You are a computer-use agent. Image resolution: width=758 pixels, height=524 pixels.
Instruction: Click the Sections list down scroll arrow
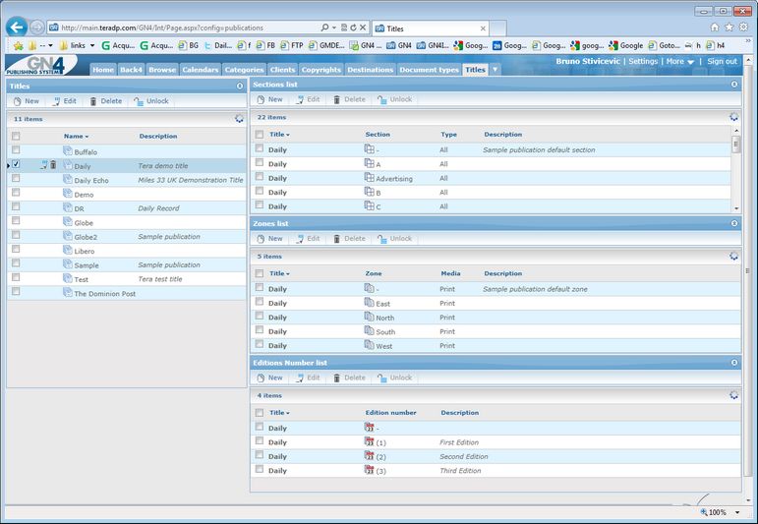click(736, 208)
